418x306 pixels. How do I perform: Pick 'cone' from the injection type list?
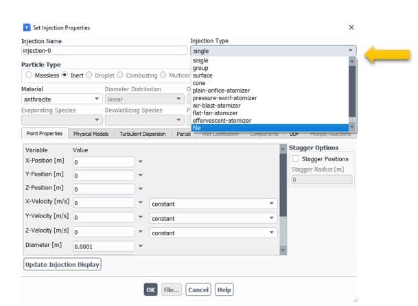click(x=199, y=83)
